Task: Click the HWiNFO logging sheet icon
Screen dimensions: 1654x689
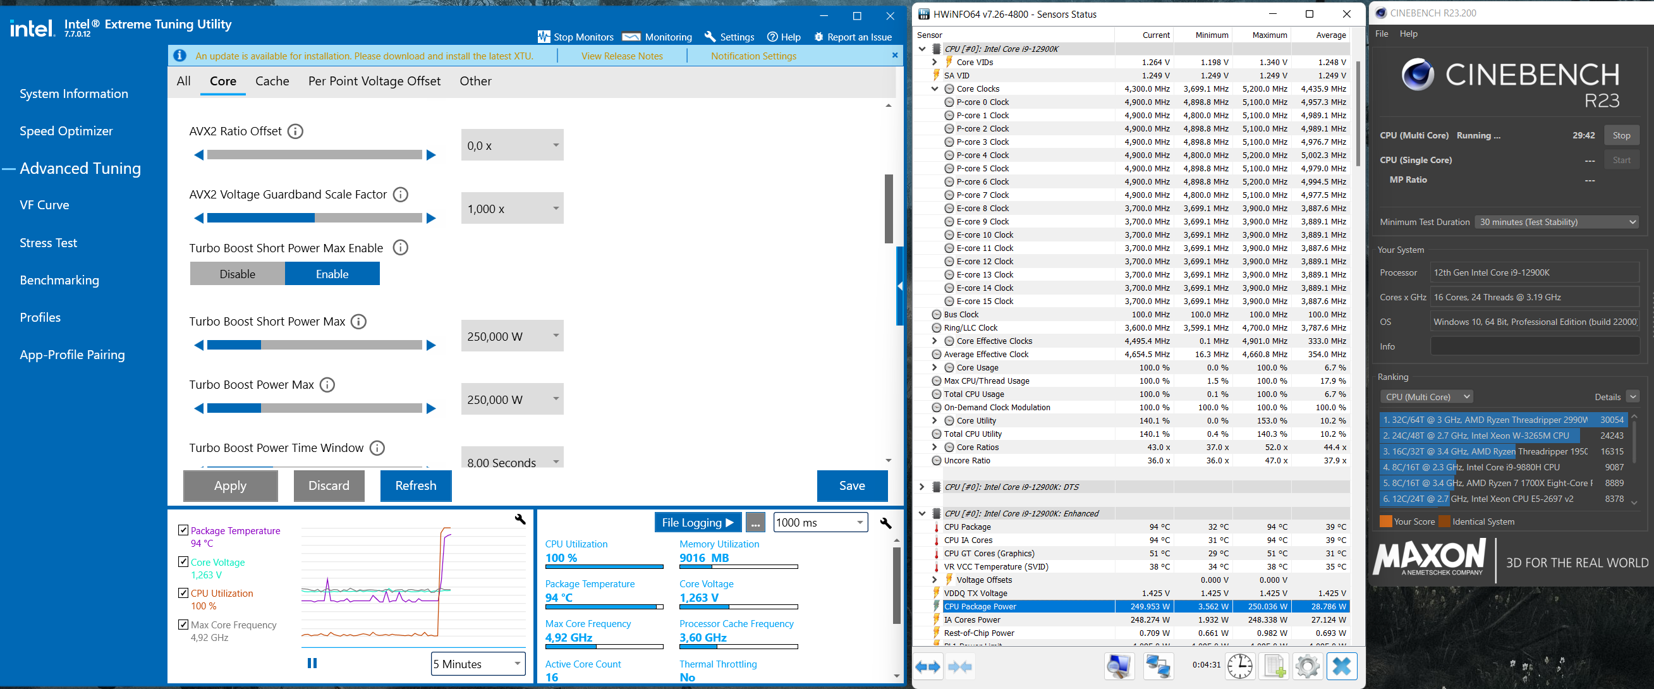Action: [1274, 666]
